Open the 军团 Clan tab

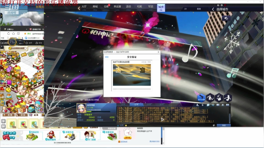click(x=151, y=7)
